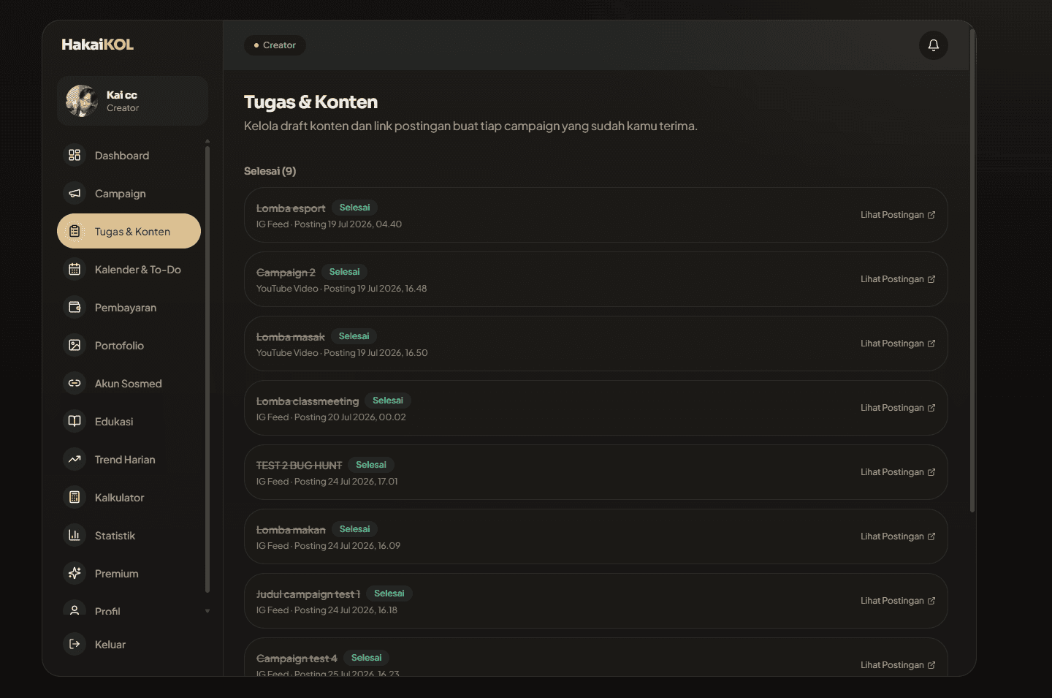Click the Campaign megaphone icon
Screen dimensions: 1052x698
pos(75,193)
